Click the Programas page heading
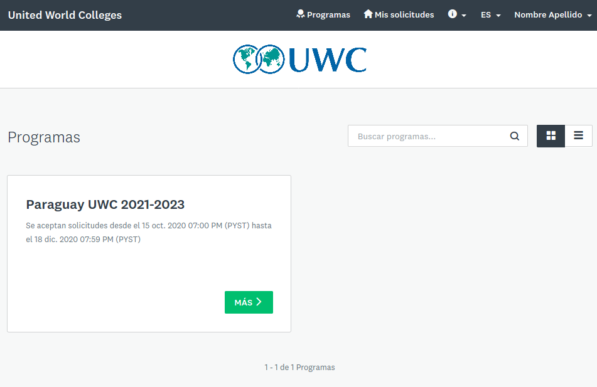 (44, 137)
